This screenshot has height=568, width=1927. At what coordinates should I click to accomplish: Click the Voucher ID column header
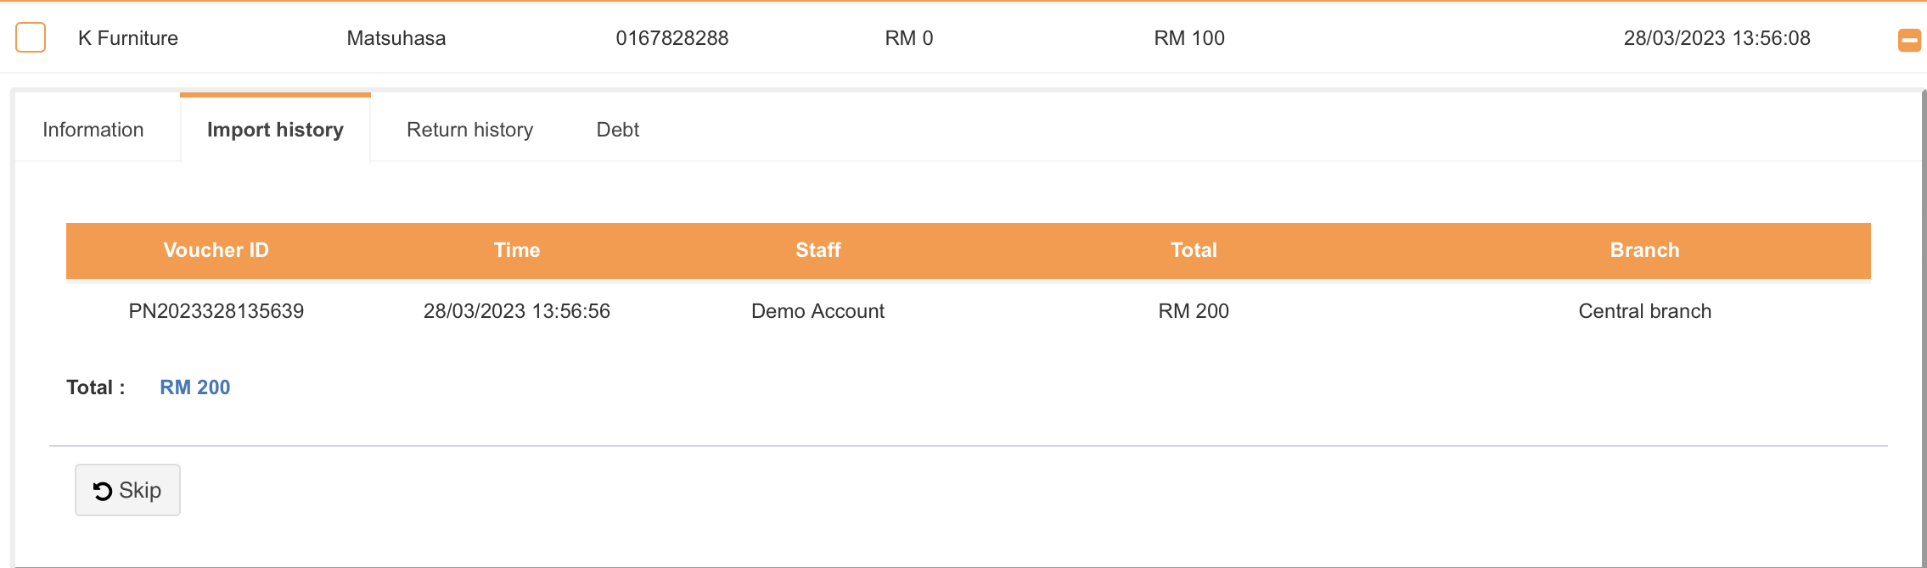[x=216, y=250]
